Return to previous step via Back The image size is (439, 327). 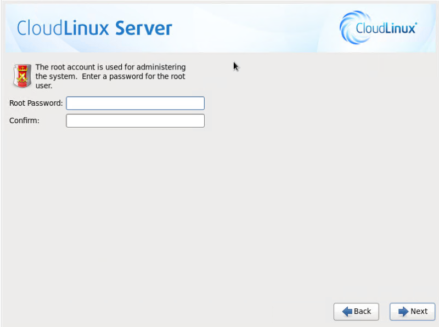(x=356, y=312)
